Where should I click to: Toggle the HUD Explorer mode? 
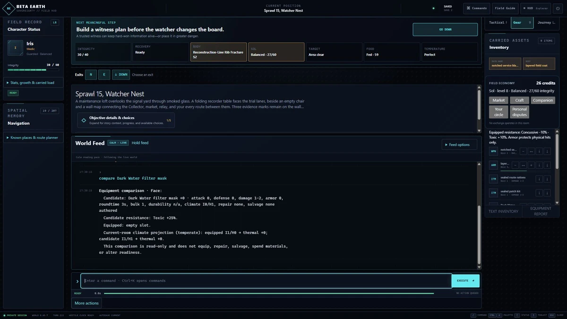click(x=535, y=8)
